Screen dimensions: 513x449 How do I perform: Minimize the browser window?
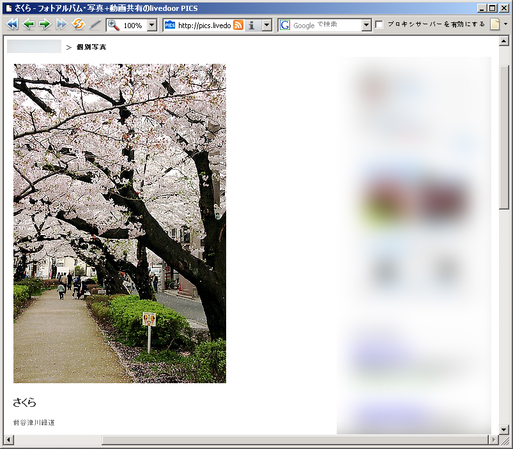[x=481, y=8]
